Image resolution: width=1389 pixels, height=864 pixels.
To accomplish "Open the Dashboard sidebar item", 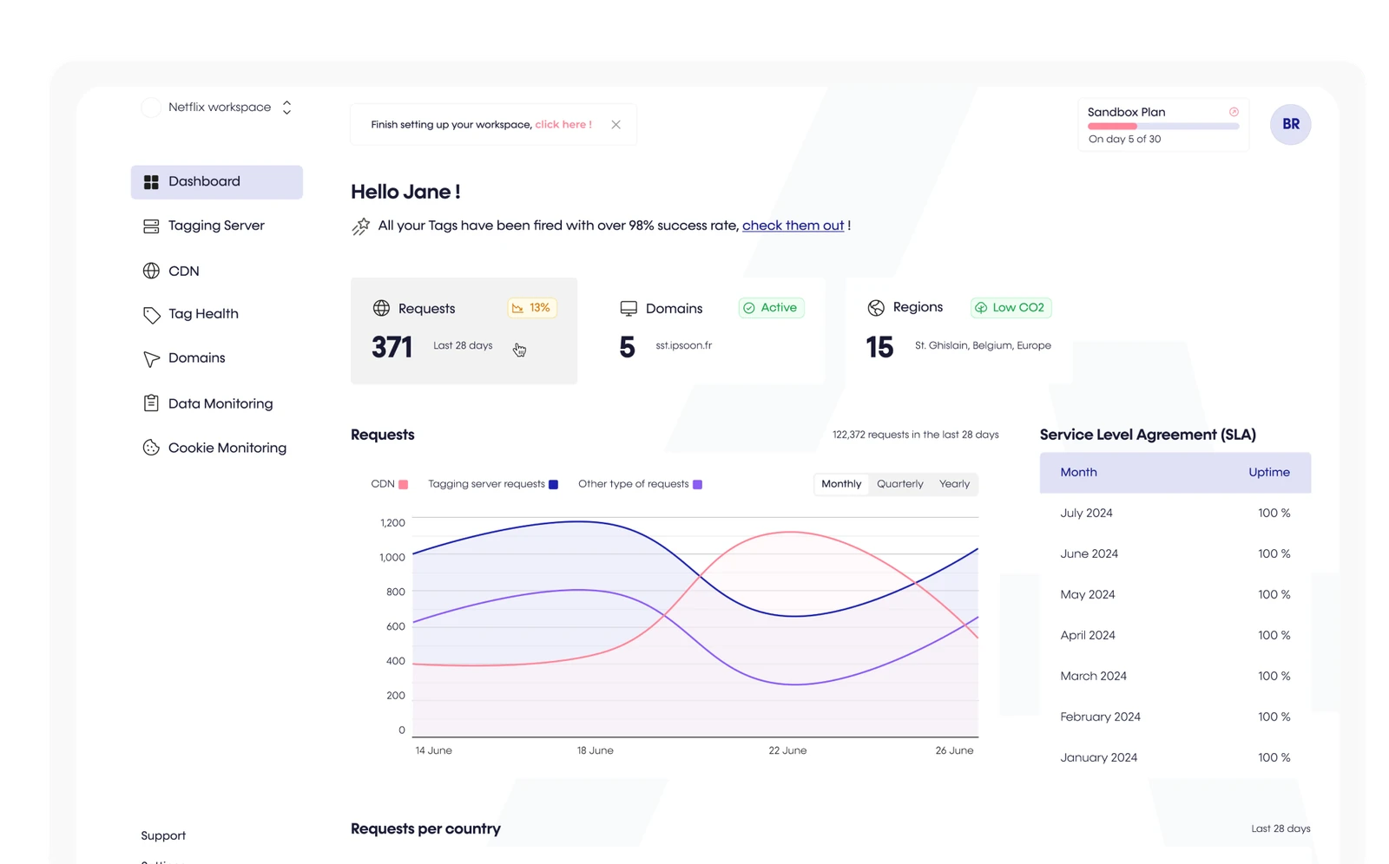I will [216, 182].
